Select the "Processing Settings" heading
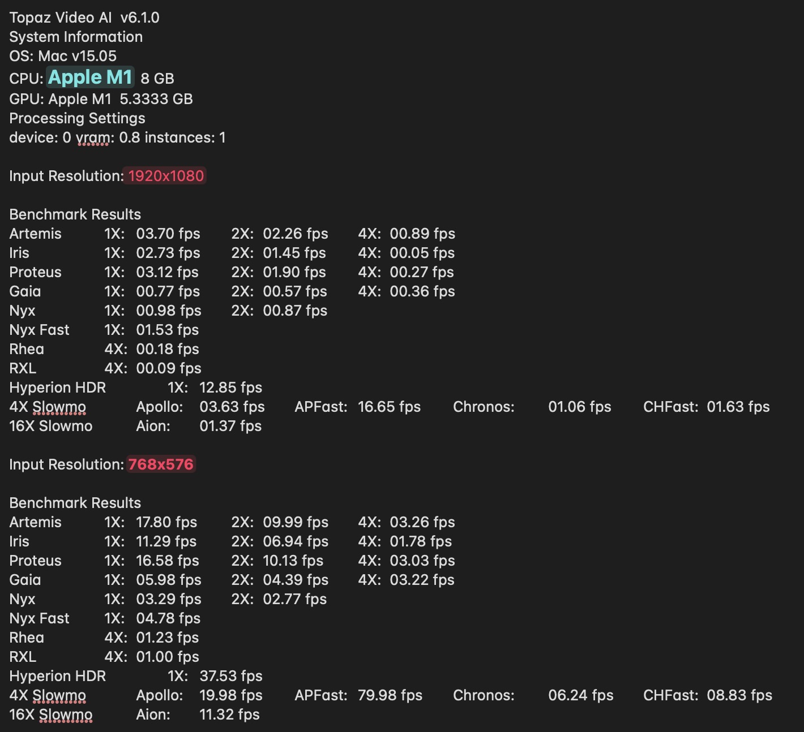This screenshot has height=732, width=804. coord(77,118)
